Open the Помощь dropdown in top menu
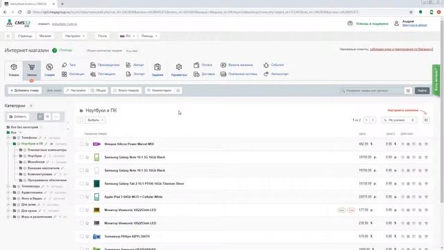The image size is (444, 250). pos(149,36)
